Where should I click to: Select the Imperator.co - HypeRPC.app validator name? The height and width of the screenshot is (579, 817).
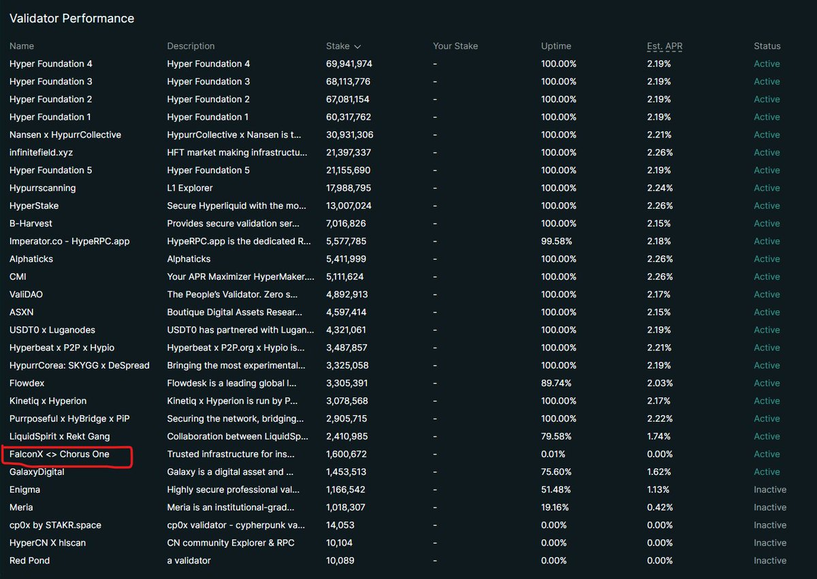click(69, 241)
